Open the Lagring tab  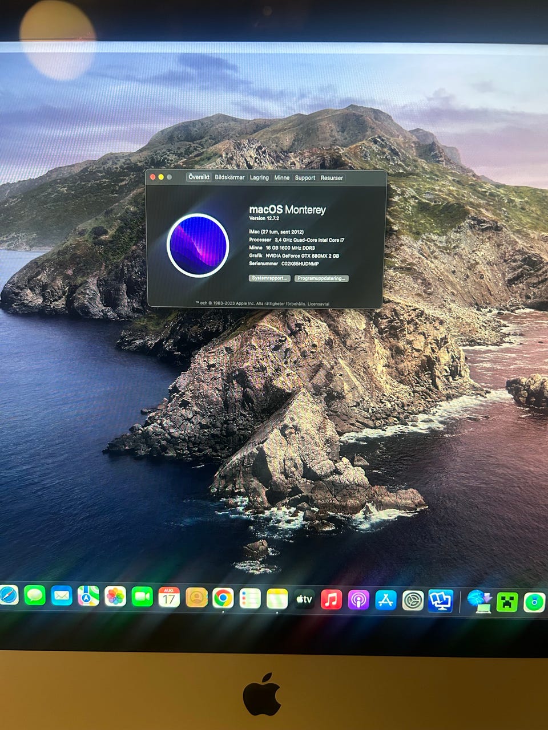[259, 177]
